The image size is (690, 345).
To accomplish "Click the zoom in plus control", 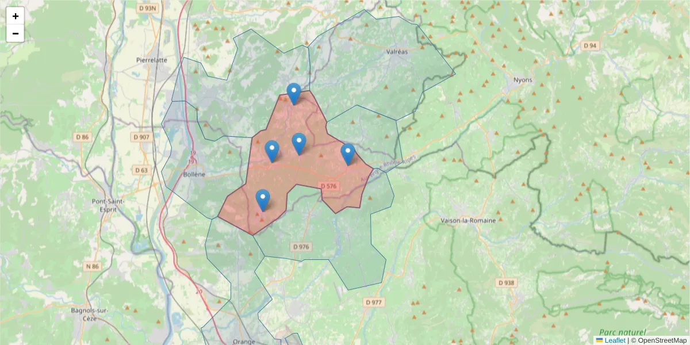I will point(15,16).
